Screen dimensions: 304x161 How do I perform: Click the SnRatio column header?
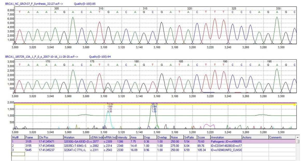point(190,137)
